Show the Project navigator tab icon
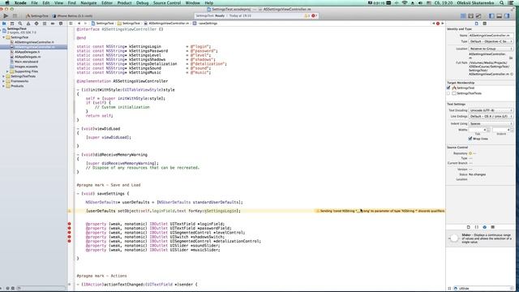Viewport: 519px width, 292px height. 4,24
